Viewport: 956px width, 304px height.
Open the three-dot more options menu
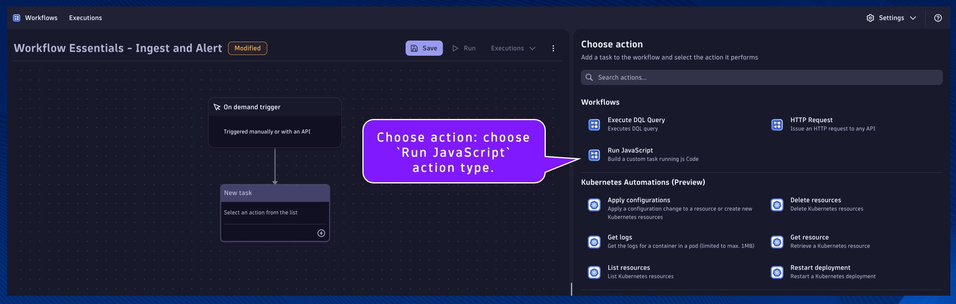[553, 48]
